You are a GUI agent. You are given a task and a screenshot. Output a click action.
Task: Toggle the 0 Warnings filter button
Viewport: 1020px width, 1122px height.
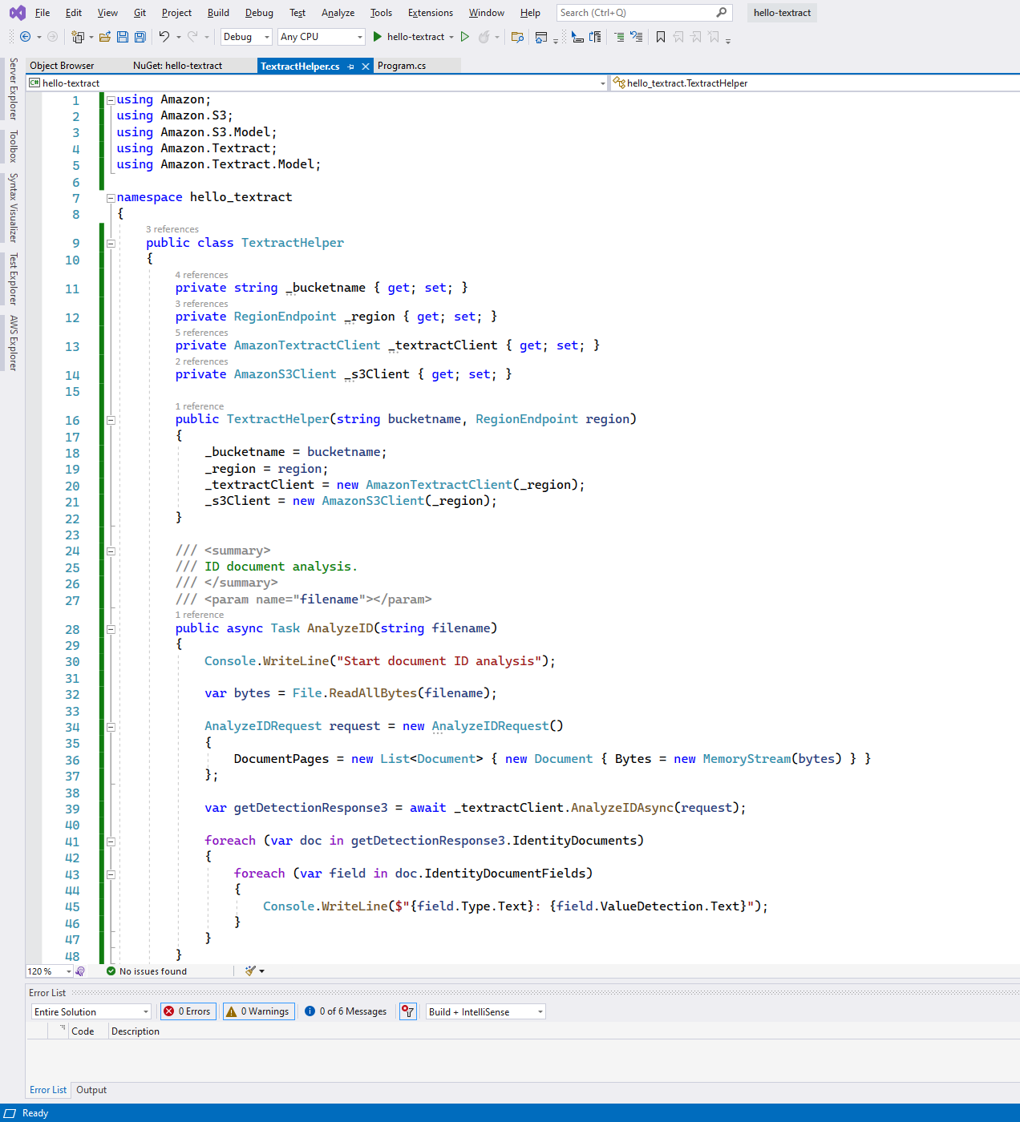pyautogui.click(x=259, y=1011)
